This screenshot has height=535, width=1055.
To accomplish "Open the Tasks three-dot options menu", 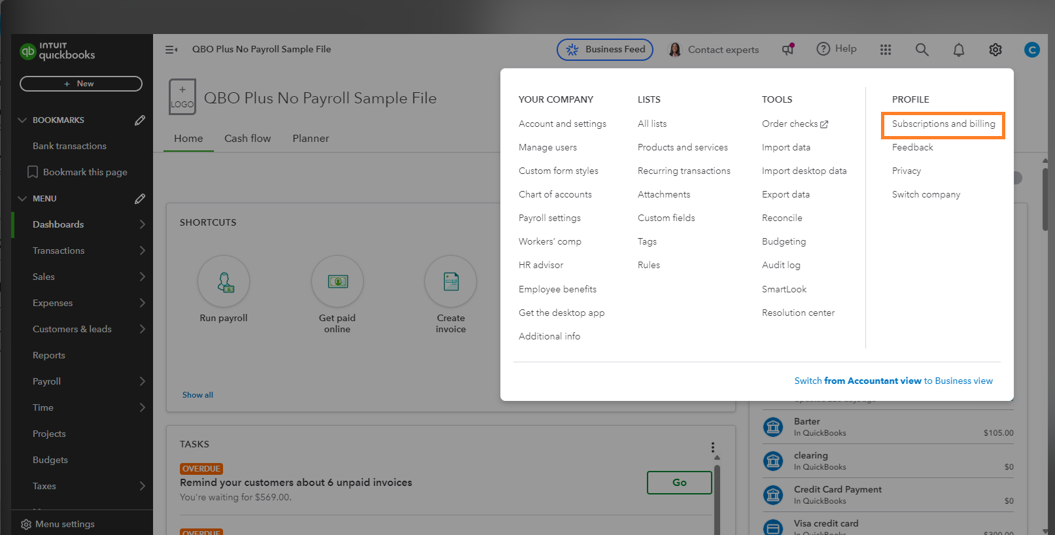I will (x=713, y=447).
